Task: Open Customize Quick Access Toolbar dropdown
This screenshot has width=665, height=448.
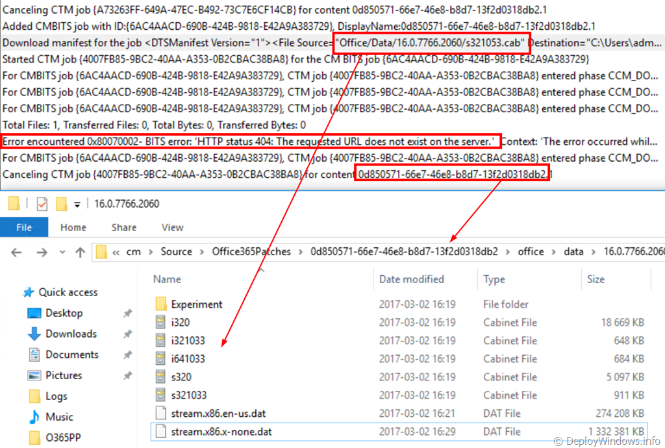Action: point(77,204)
